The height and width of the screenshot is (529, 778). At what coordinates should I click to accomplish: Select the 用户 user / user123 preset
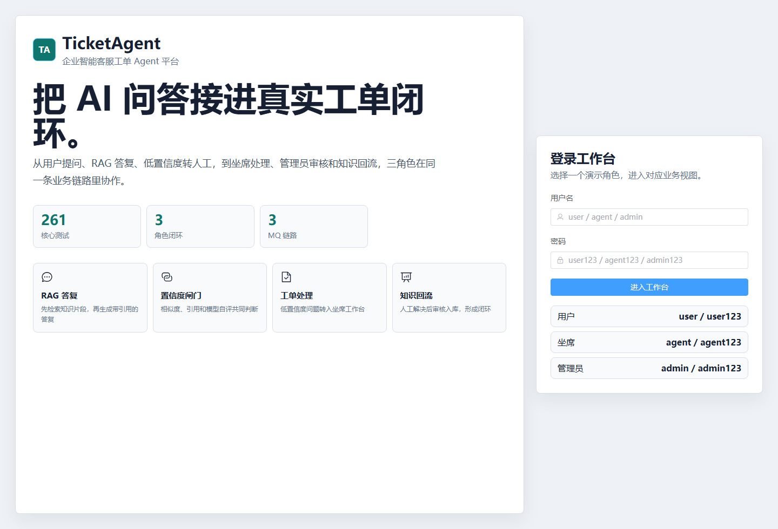click(x=649, y=316)
